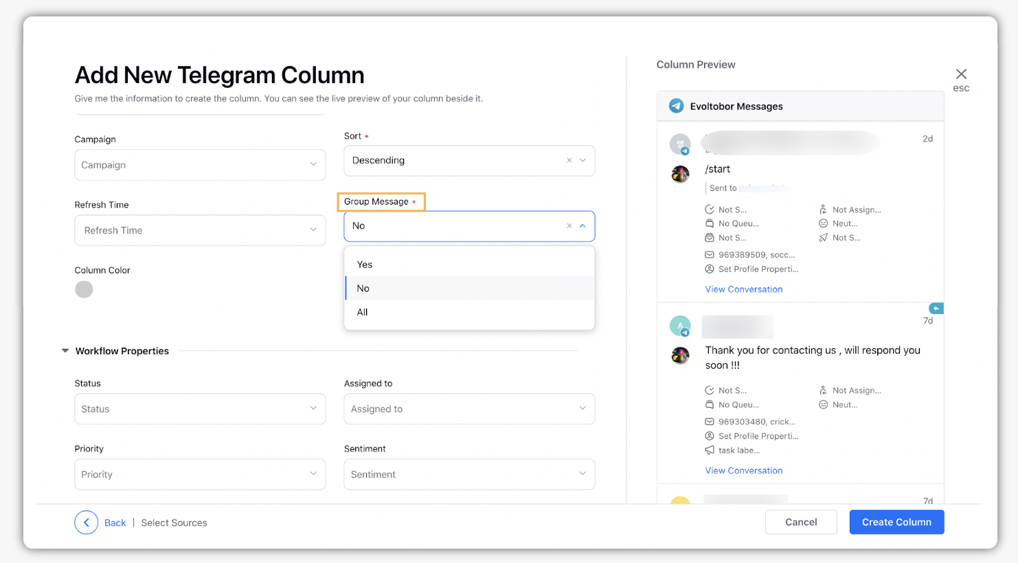
Task: Click No Queu... icon in Thank you message
Action: [710, 404]
